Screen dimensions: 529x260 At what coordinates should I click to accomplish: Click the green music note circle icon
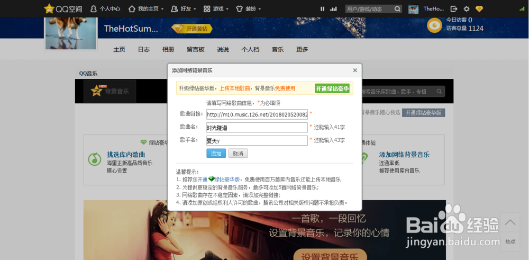coord(95,159)
